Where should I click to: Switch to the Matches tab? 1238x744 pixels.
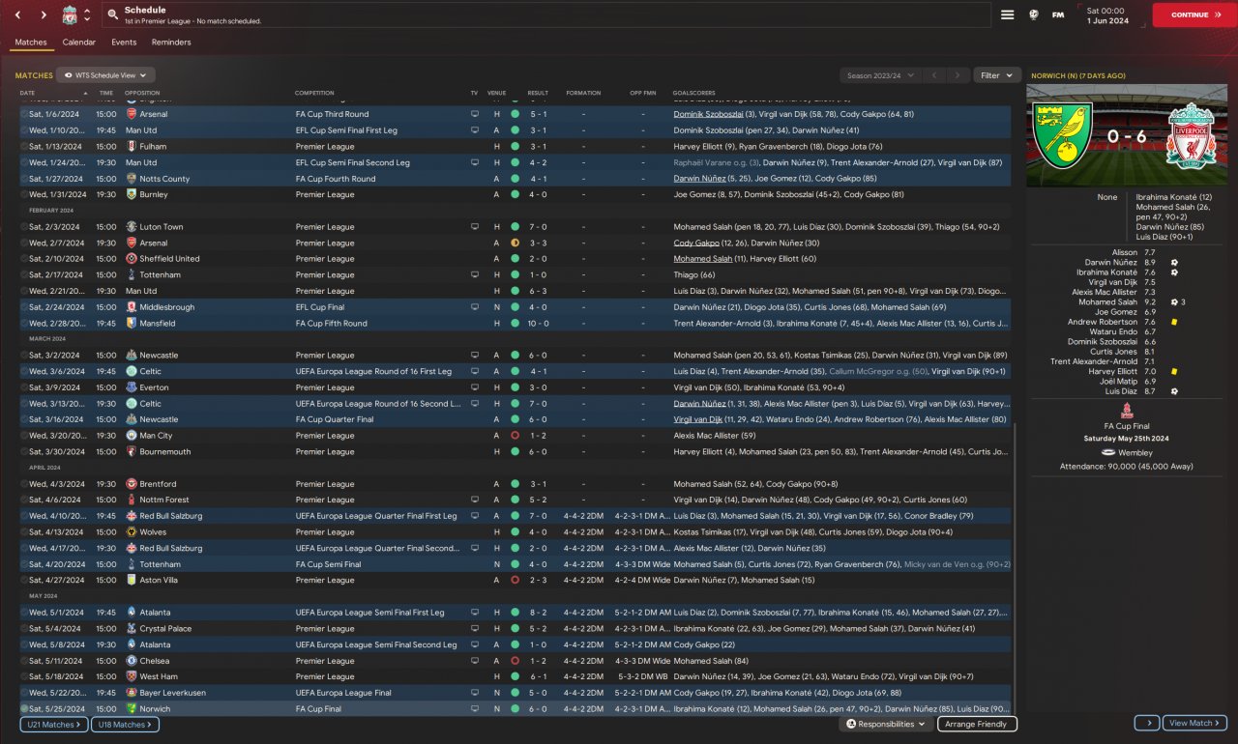point(31,43)
